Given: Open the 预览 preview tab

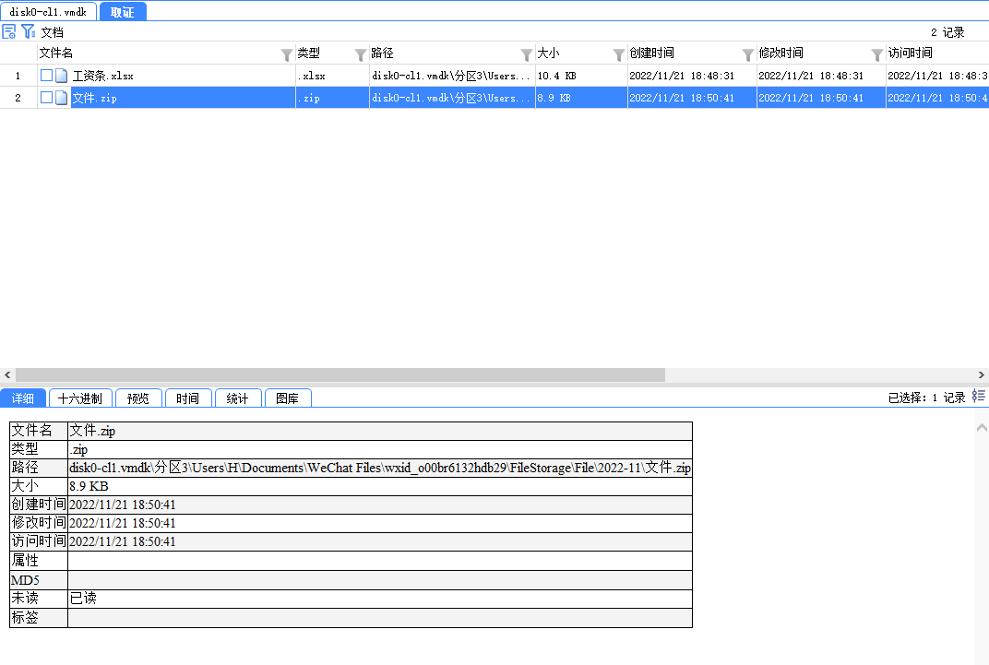Looking at the screenshot, I should click(x=138, y=398).
